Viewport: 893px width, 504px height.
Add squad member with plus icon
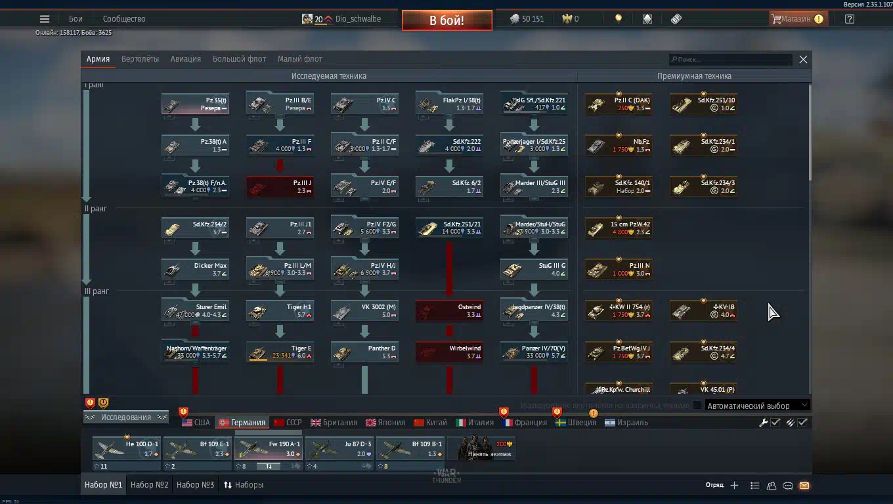coord(734,486)
